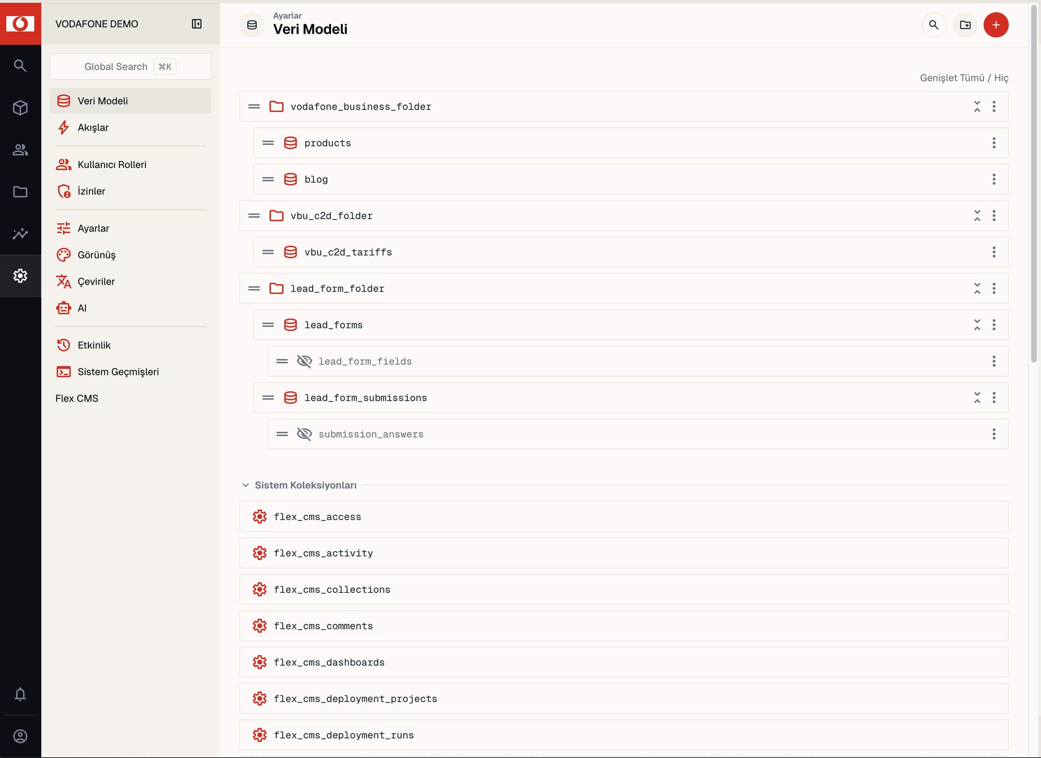This screenshot has height=758, width=1041.
Task: Collapse lead_form_folder contents
Action: coord(977,289)
